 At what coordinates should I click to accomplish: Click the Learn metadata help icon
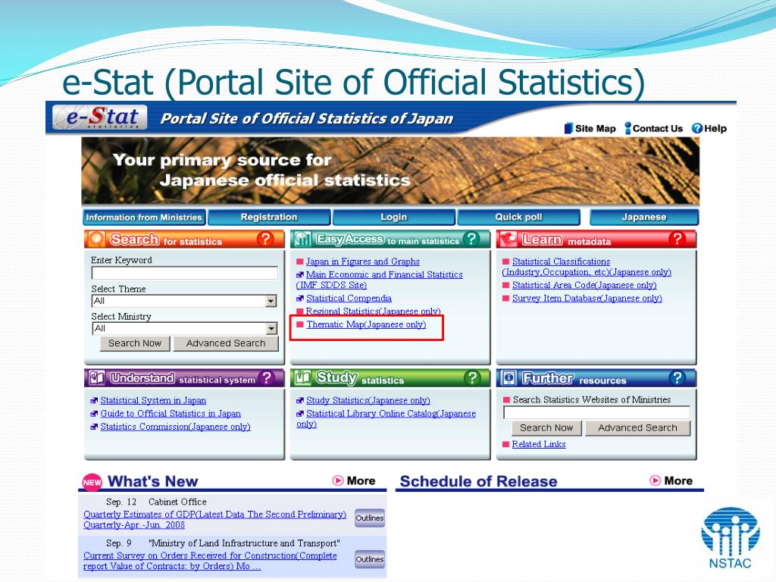(x=677, y=239)
